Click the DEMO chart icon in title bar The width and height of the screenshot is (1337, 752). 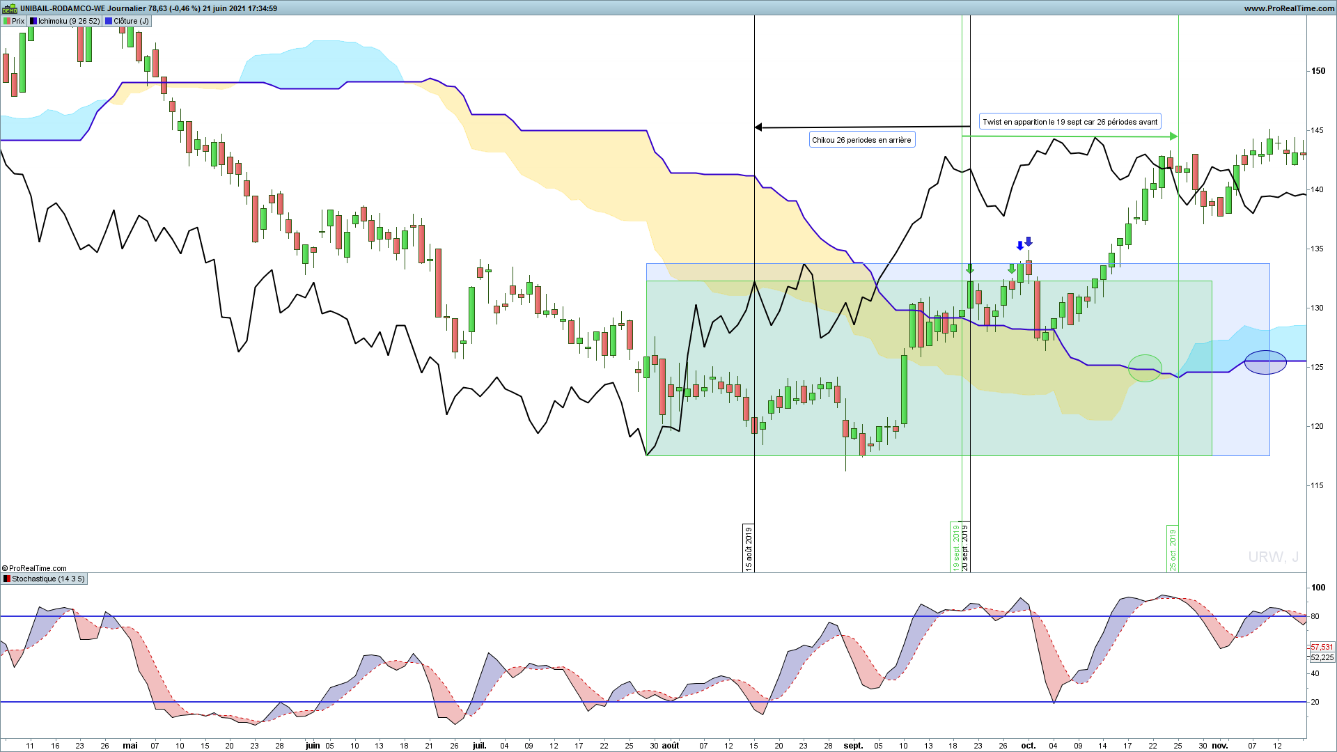click(10, 8)
